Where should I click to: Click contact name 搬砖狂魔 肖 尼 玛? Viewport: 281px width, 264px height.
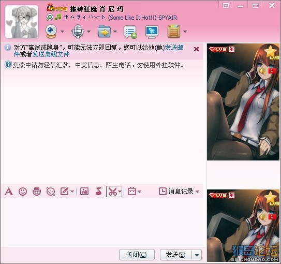(97, 9)
